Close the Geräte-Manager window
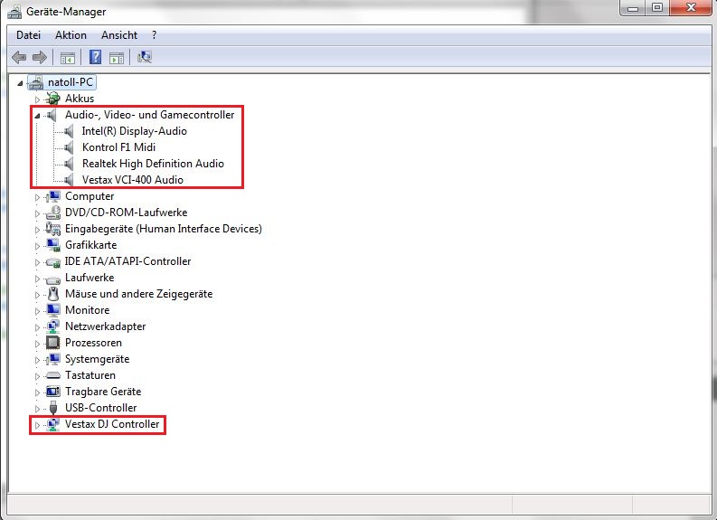The width and height of the screenshot is (717, 520). 692,8
